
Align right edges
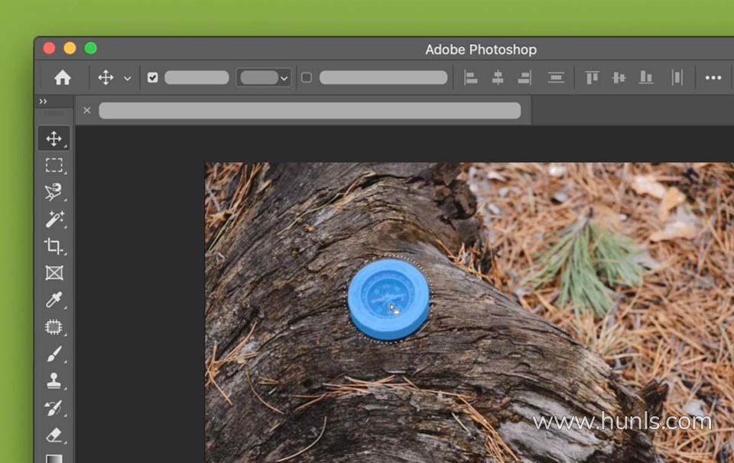click(525, 77)
